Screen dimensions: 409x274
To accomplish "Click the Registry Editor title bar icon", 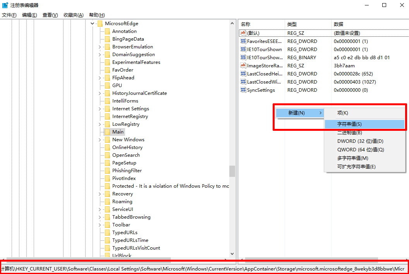I will (4, 5).
